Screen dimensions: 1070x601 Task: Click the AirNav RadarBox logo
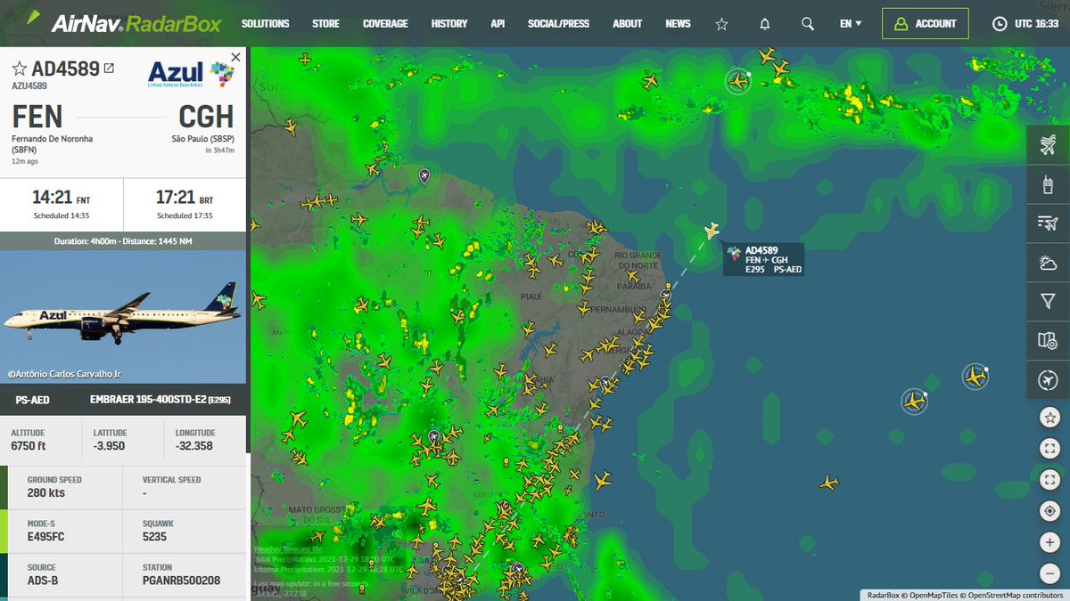[123, 23]
